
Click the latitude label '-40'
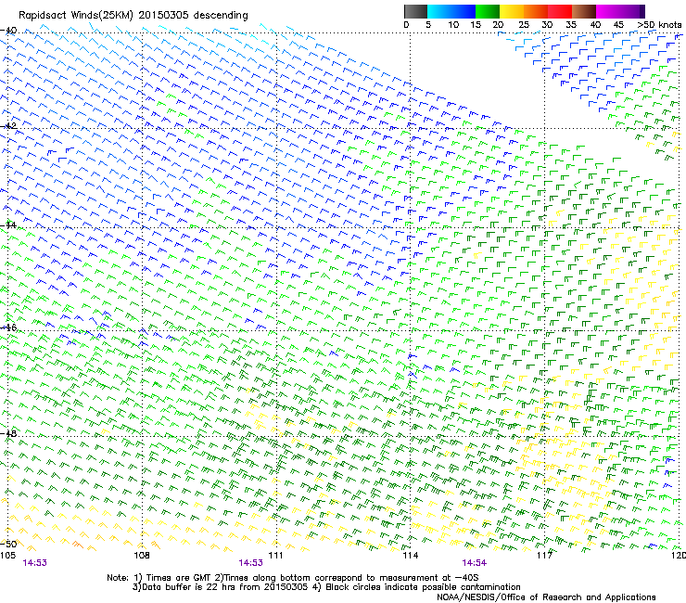pos(8,31)
